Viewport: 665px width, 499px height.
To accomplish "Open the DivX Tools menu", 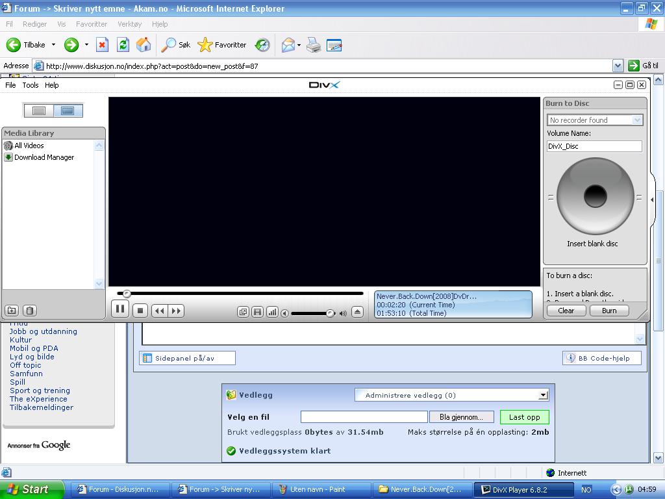I will click(31, 85).
